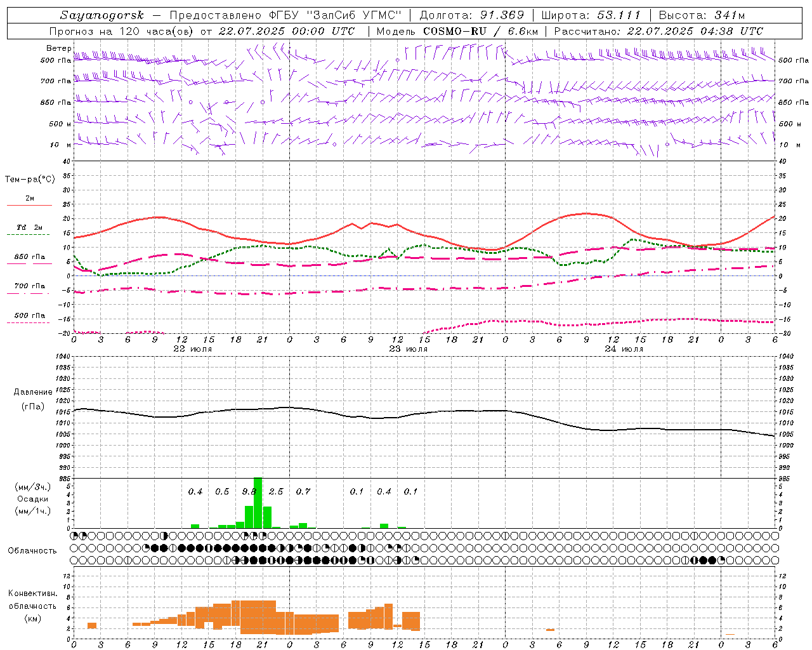Select the Модель COSMO-RU / 6.6км text
812x650 pixels.
(x=457, y=31)
